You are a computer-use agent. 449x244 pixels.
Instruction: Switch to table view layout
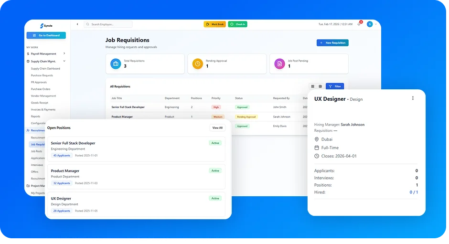click(x=320, y=86)
